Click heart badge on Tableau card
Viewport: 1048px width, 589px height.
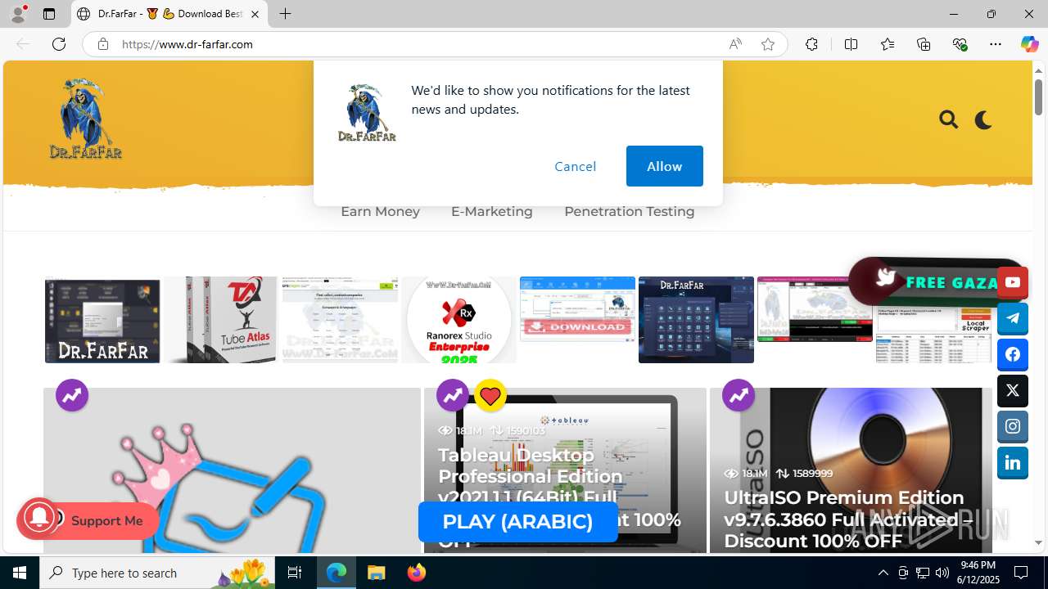pos(490,396)
